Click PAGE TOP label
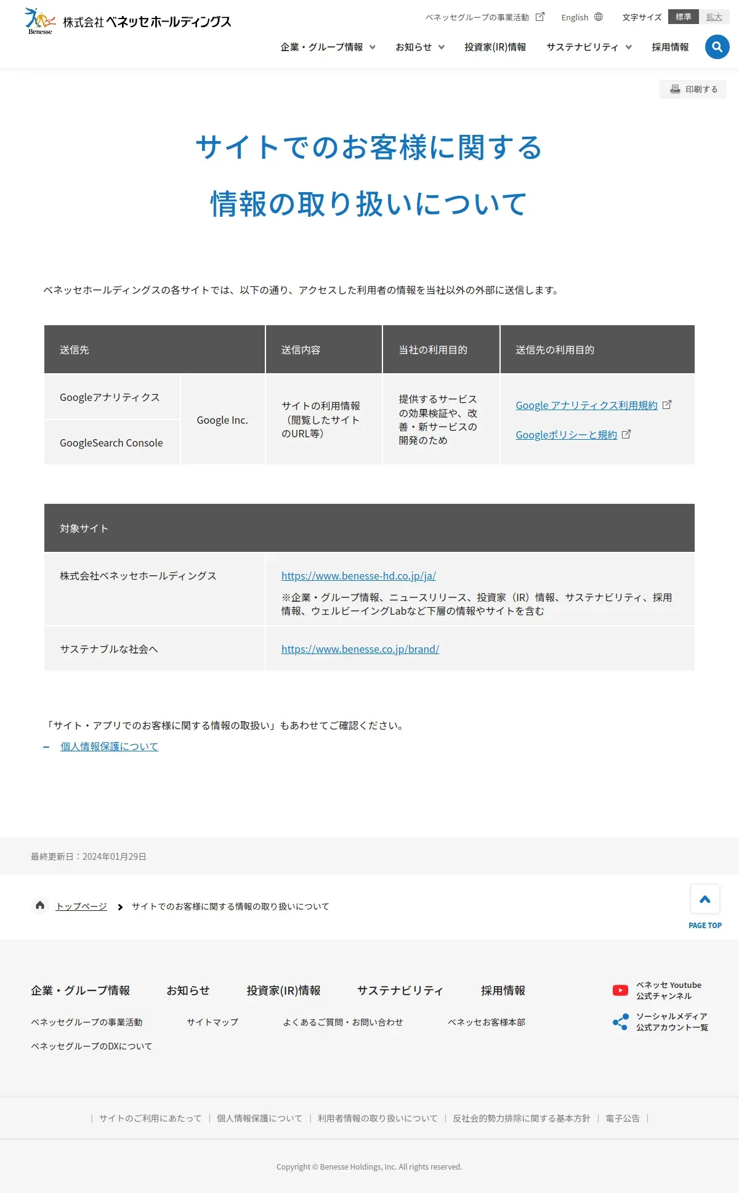The width and height of the screenshot is (739, 1193). pos(705,926)
